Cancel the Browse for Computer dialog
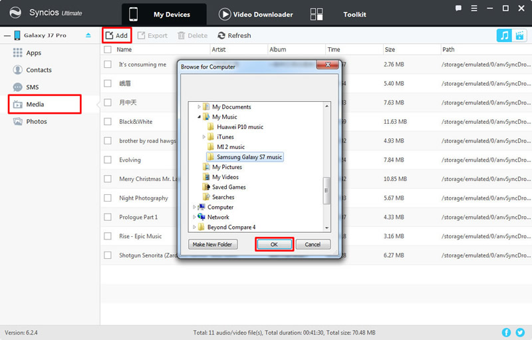The width and height of the screenshot is (532, 340). coord(313,244)
